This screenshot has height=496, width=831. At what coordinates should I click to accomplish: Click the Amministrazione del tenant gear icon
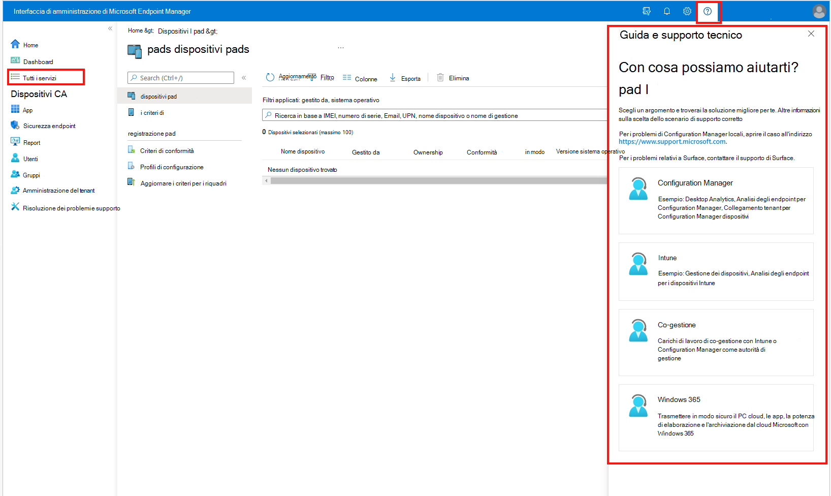tap(15, 190)
